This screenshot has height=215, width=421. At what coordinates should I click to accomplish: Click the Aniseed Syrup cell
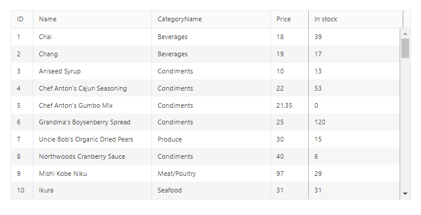[x=93, y=71]
